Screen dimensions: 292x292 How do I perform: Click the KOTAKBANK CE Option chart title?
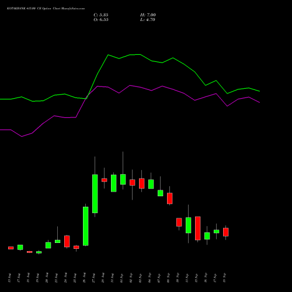coord(46,9)
